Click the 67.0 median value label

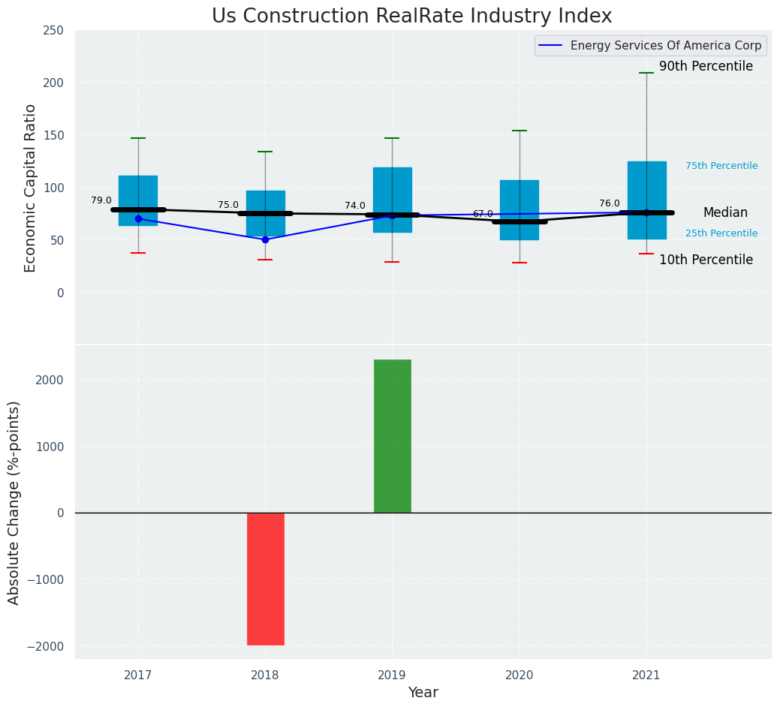483,214
